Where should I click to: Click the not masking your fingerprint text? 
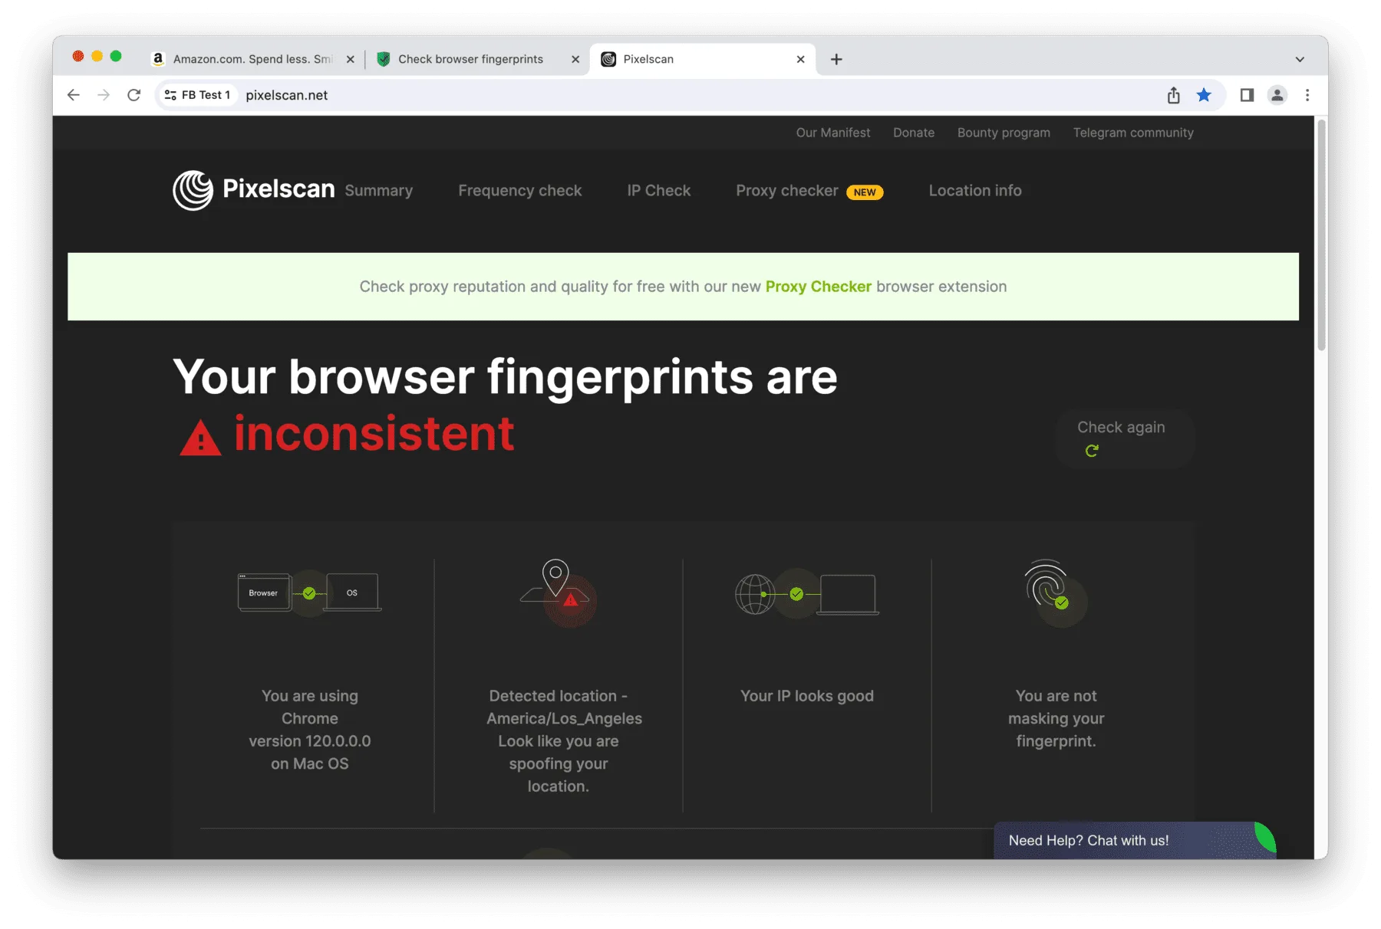[x=1056, y=718]
